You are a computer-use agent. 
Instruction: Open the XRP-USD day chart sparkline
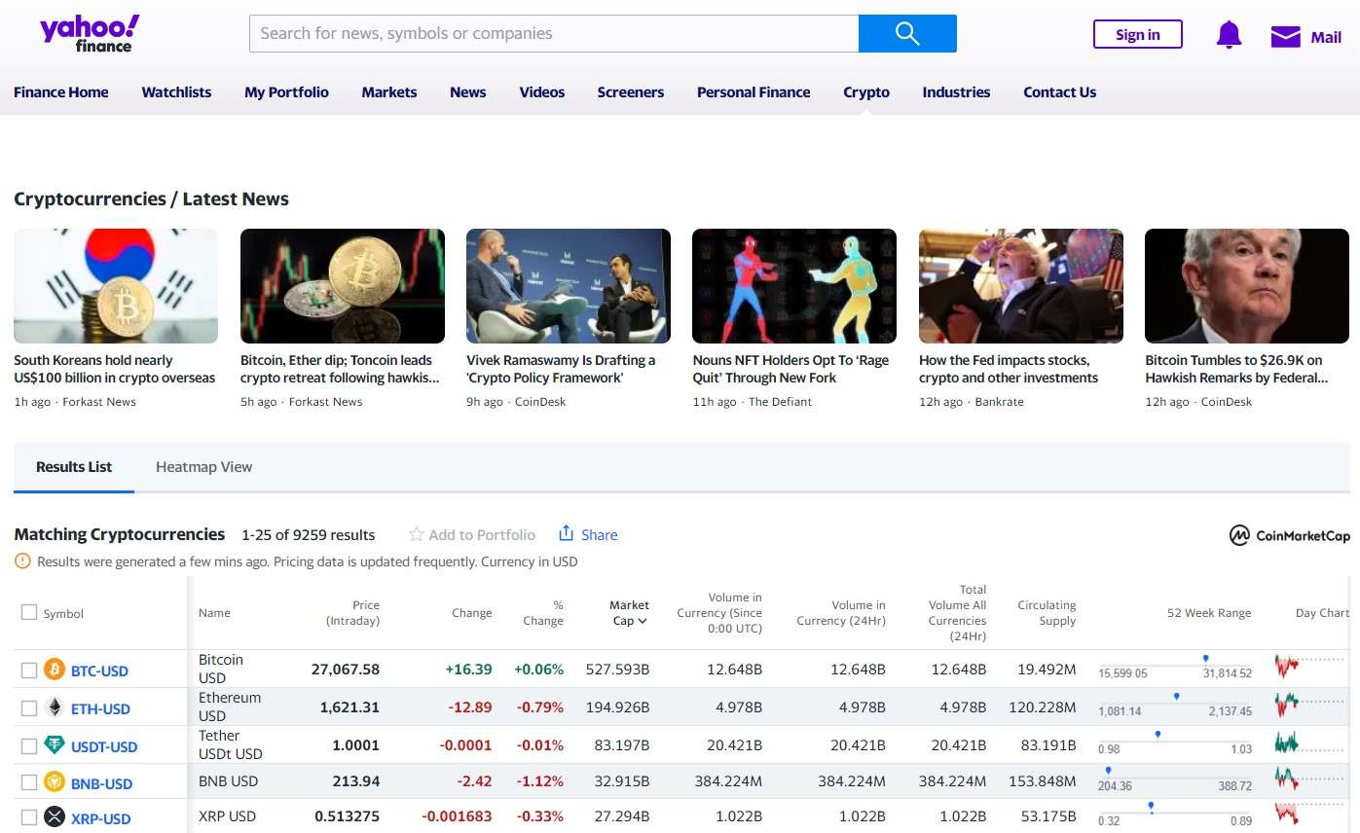(1309, 814)
